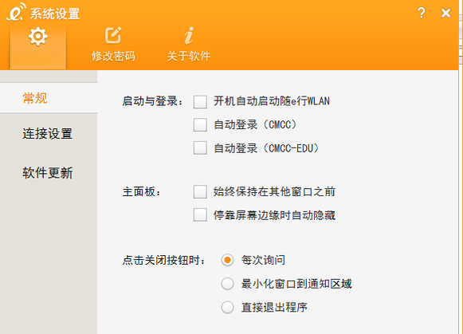Select the 每次询问 radio button
Screen dimensions: 463x334
click(x=227, y=260)
